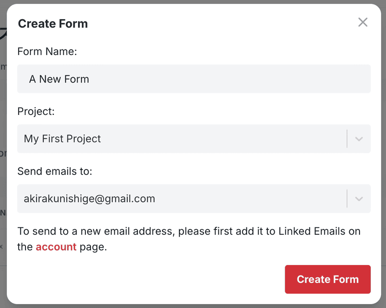Select the "My First Project" value
Viewport: 386px width, 308px height.
(x=62, y=139)
